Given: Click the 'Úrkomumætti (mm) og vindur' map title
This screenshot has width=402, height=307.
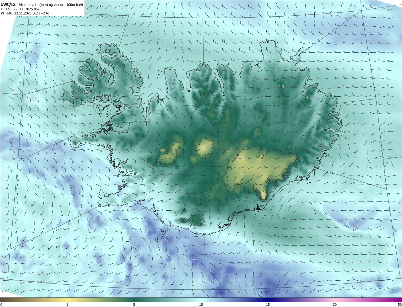Looking at the screenshot, I should coord(42,4).
